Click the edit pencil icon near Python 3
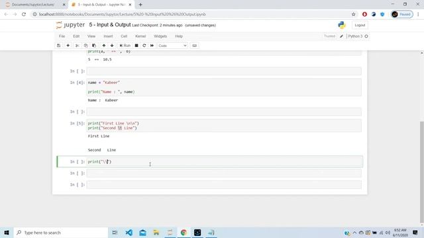 342,36
